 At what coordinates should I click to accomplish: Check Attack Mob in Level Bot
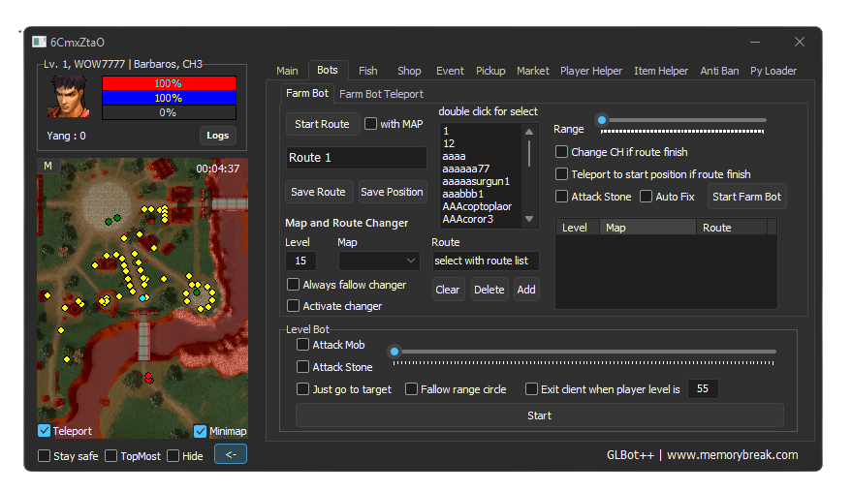point(302,345)
